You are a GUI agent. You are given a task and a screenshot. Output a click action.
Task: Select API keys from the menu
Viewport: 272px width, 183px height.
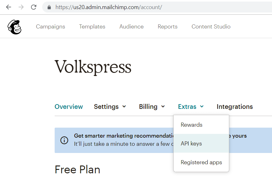tap(191, 143)
